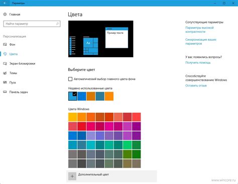
Task: Open Синхронизация ваших параметров link
Action: [x=201, y=42]
